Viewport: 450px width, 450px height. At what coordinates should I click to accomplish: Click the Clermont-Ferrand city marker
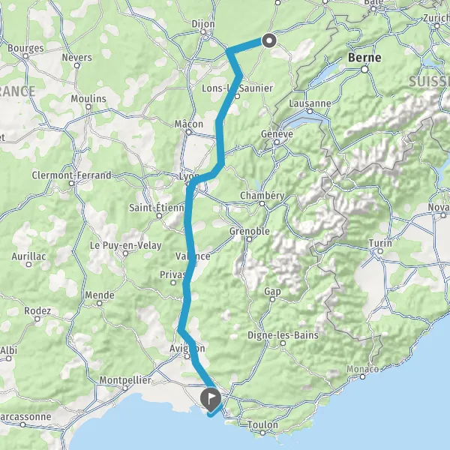click(72, 184)
